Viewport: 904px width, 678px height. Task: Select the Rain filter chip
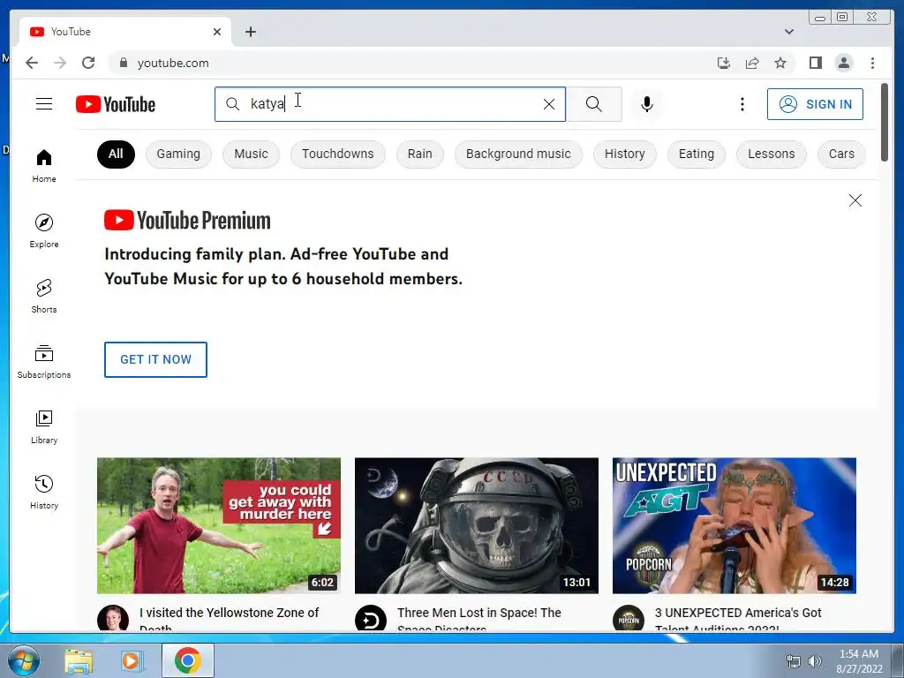click(x=419, y=154)
